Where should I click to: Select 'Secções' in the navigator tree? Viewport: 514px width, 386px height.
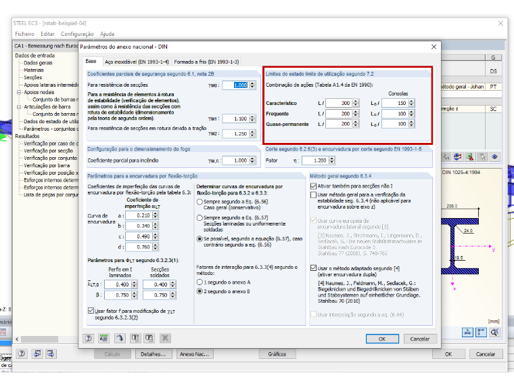(x=32, y=77)
